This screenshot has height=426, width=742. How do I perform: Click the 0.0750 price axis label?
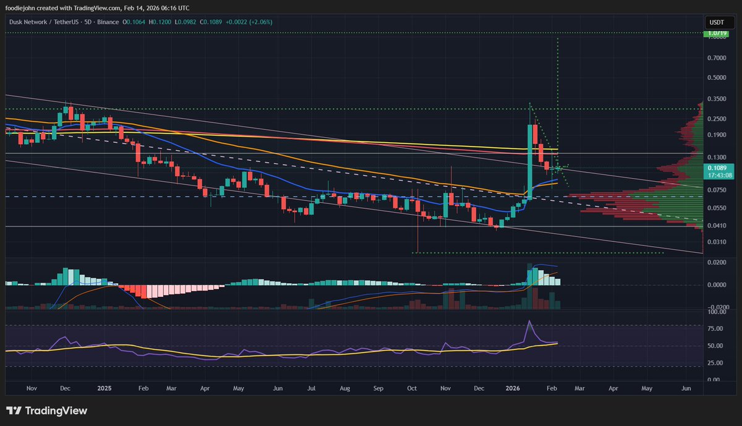(717, 190)
